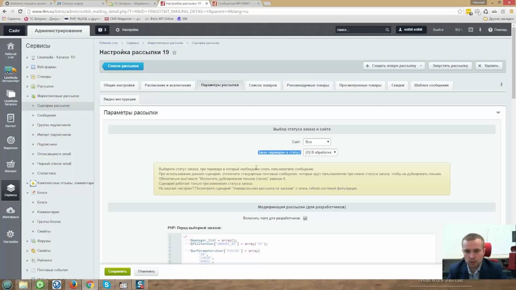Image resolution: width=516 pixels, height=290 pixels.
Task: Open the Сайт dropdown
Action: 317,142
